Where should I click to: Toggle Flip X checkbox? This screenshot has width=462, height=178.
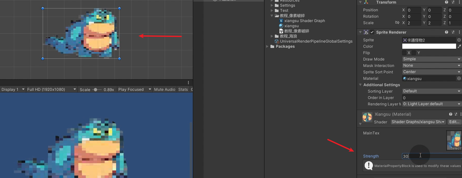click(x=404, y=53)
